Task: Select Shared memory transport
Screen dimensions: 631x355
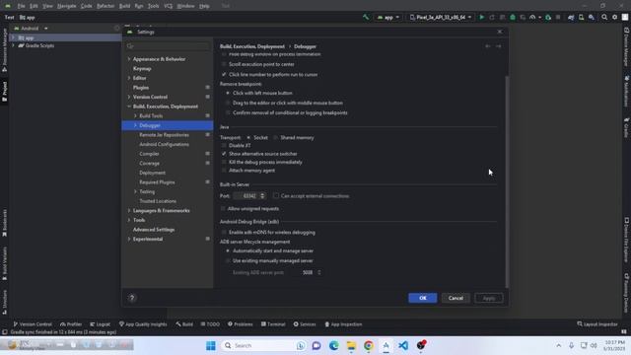Action: coord(276,138)
